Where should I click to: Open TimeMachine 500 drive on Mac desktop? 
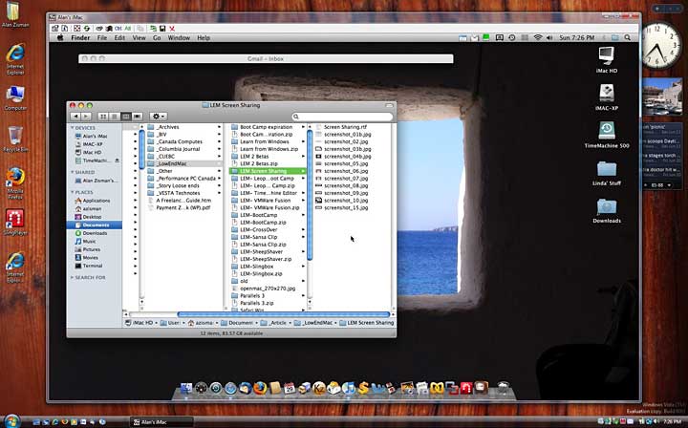tap(607, 135)
